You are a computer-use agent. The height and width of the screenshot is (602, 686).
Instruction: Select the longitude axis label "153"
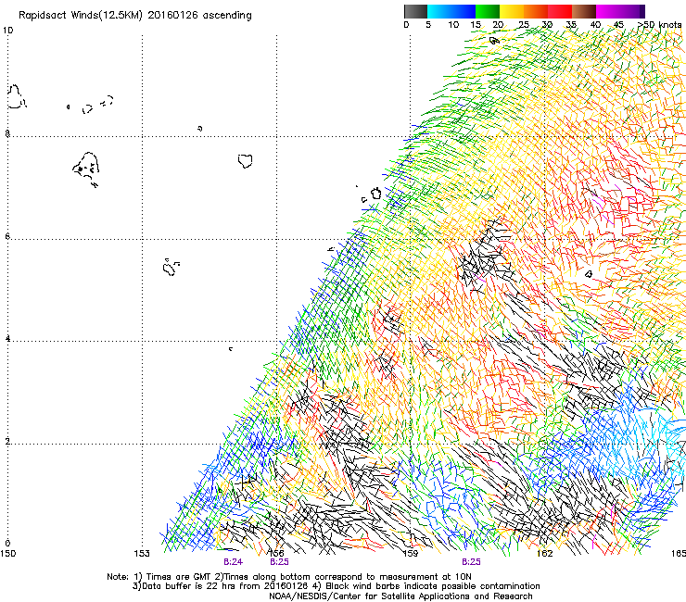tap(142, 554)
